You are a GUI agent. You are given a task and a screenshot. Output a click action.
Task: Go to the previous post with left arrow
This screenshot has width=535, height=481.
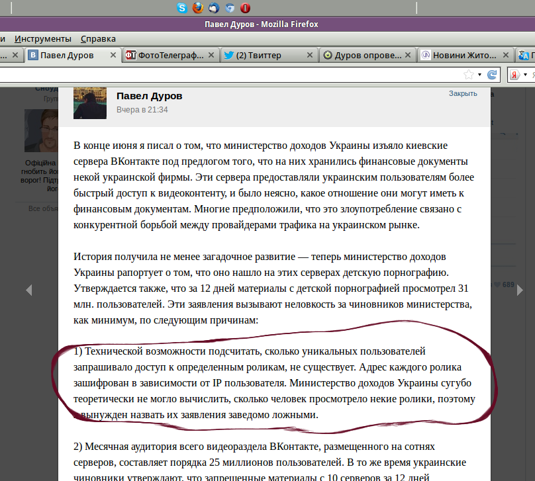pyautogui.click(x=29, y=290)
